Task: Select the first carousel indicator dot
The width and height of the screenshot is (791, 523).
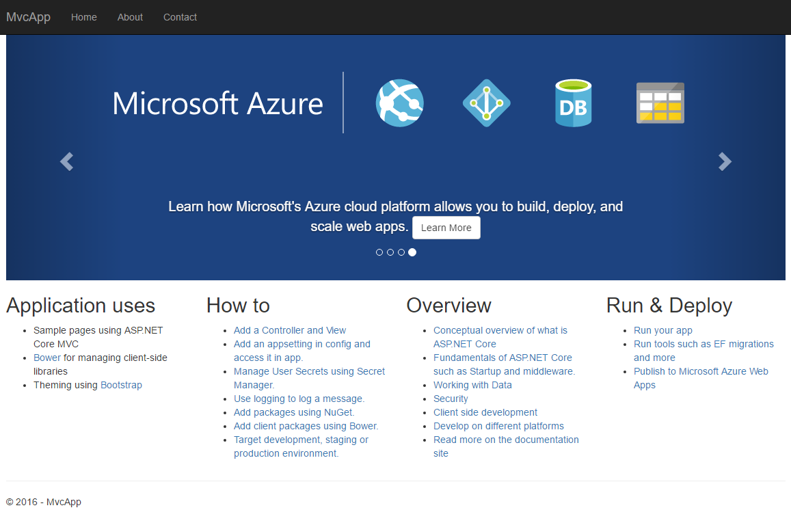Action: point(379,252)
